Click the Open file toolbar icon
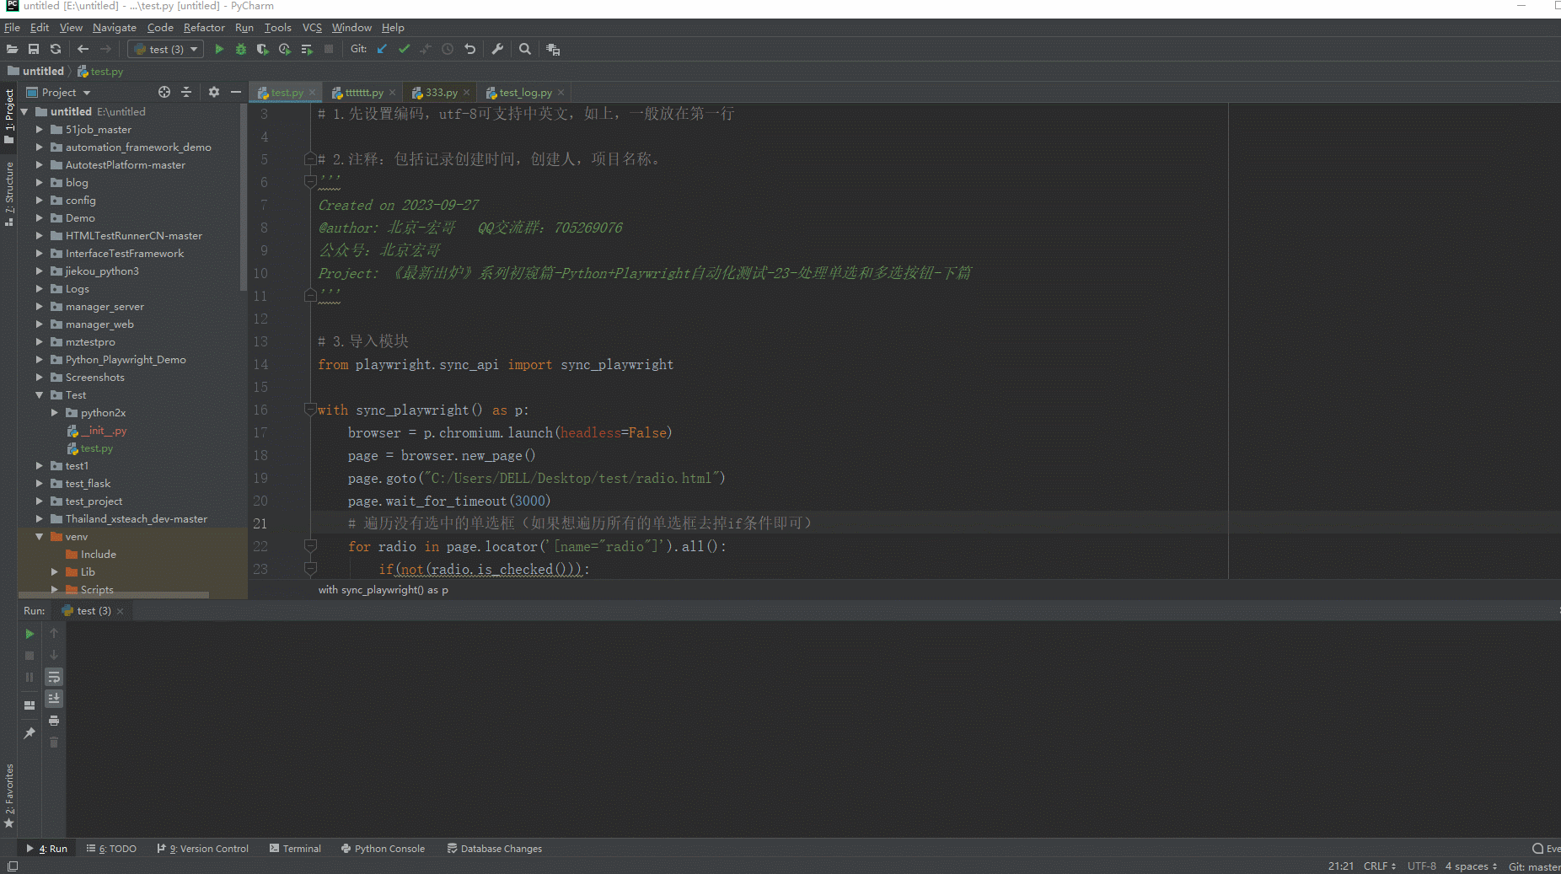The width and height of the screenshot is (1561, 874). [x=12, y=49]
